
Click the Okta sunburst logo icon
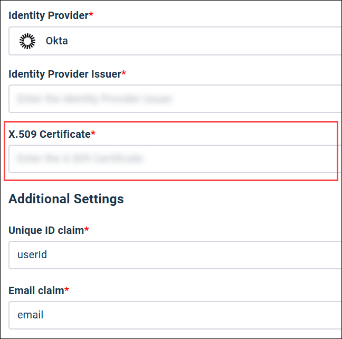[x=27, y=41]
